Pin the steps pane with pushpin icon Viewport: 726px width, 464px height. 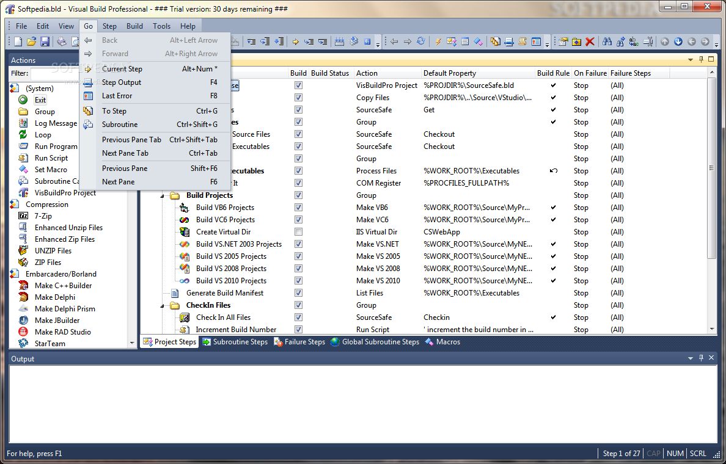(701, 59)
